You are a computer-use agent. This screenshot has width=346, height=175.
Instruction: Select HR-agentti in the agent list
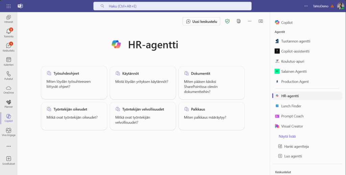(x=307, y=96)
